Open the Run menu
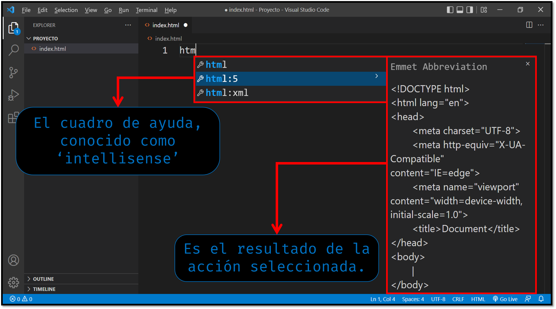 [x=124, y=10]
